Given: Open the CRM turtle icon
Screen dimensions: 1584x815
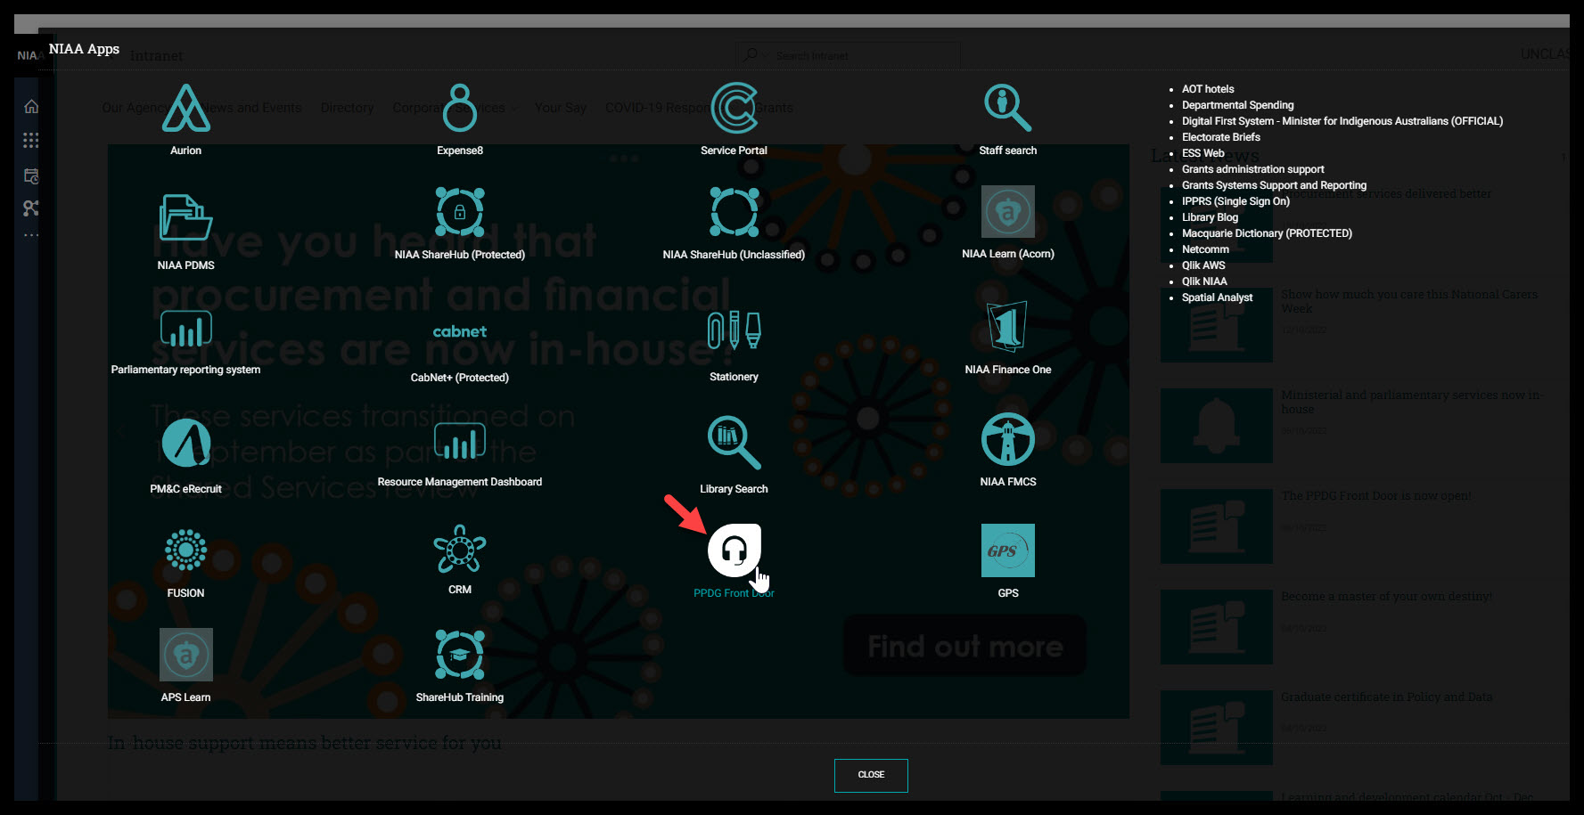Looking at the screenshot, I should pyautogui.click(x=460, y=549).
